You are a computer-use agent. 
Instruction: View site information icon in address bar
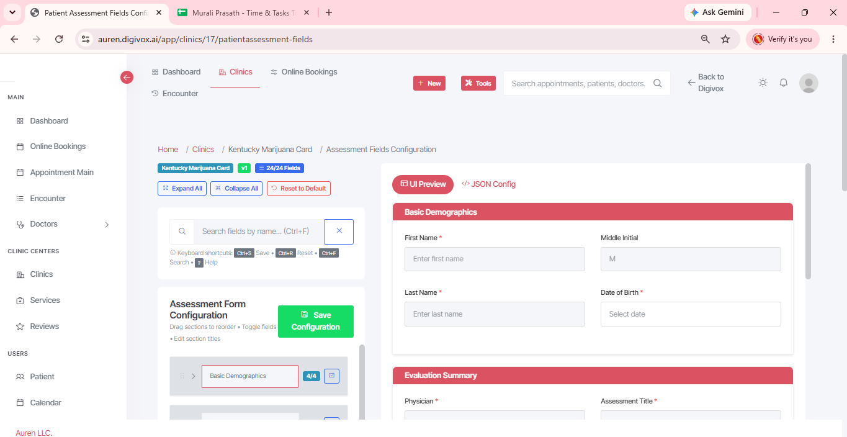pos(86,39)
